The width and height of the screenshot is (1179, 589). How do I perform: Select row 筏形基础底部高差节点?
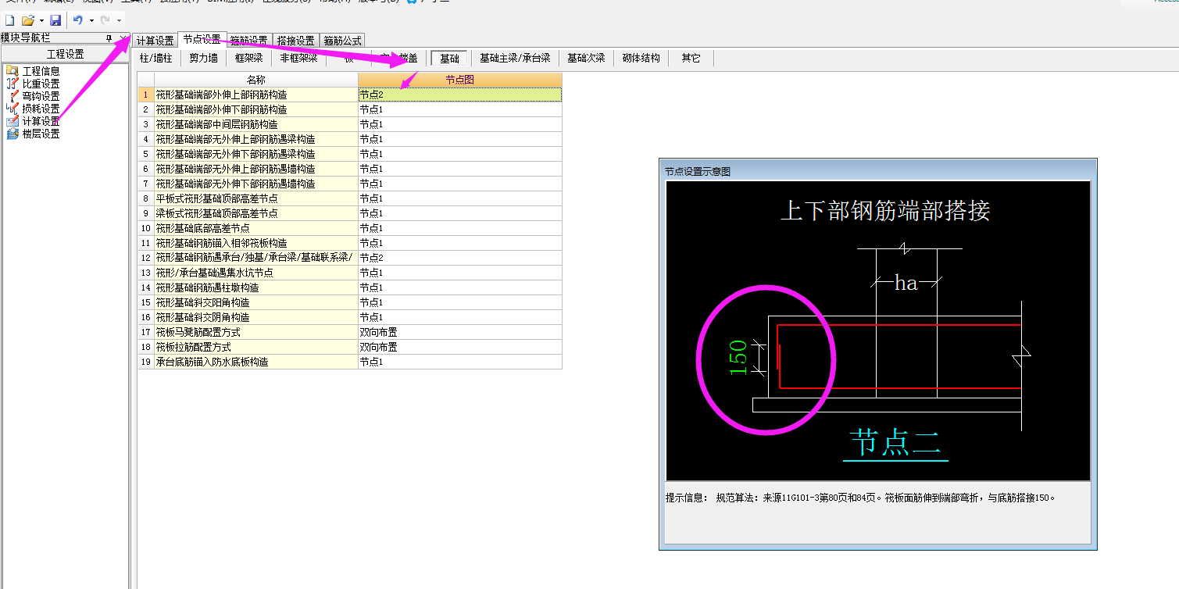(256, 228)
